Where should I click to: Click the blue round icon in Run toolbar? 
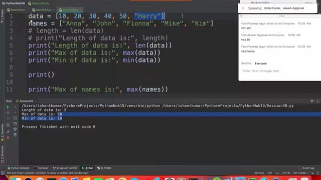(15, 134)
